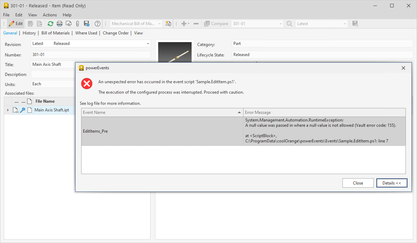Open the Actions menu
The height and width of the screenshot is (243, 417).
tap(50, 15)
